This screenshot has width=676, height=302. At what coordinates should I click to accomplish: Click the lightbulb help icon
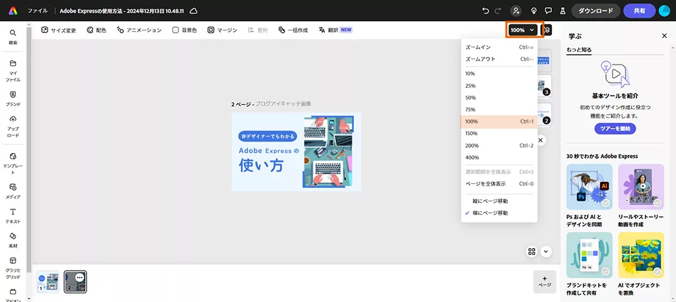click(533, 11)
